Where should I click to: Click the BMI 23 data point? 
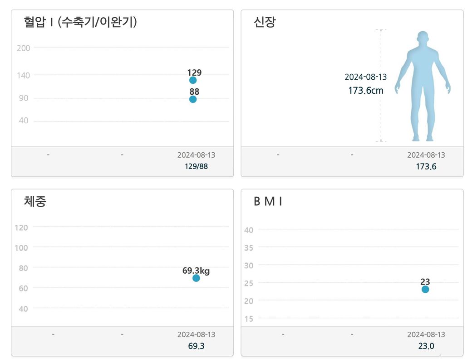[x=425, y=289]
